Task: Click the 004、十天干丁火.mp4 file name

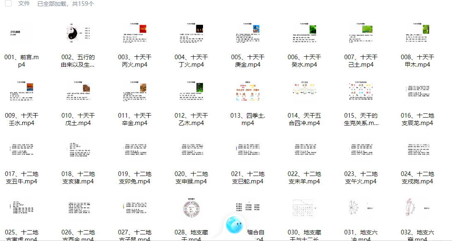Action: click(x=191, y=61)
